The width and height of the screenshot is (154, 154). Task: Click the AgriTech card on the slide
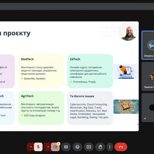(41, 108)
